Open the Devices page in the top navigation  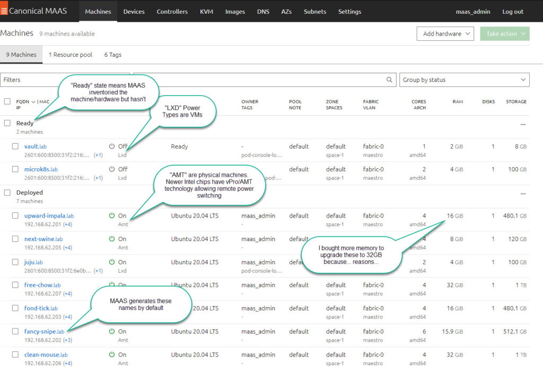point(134,12)
